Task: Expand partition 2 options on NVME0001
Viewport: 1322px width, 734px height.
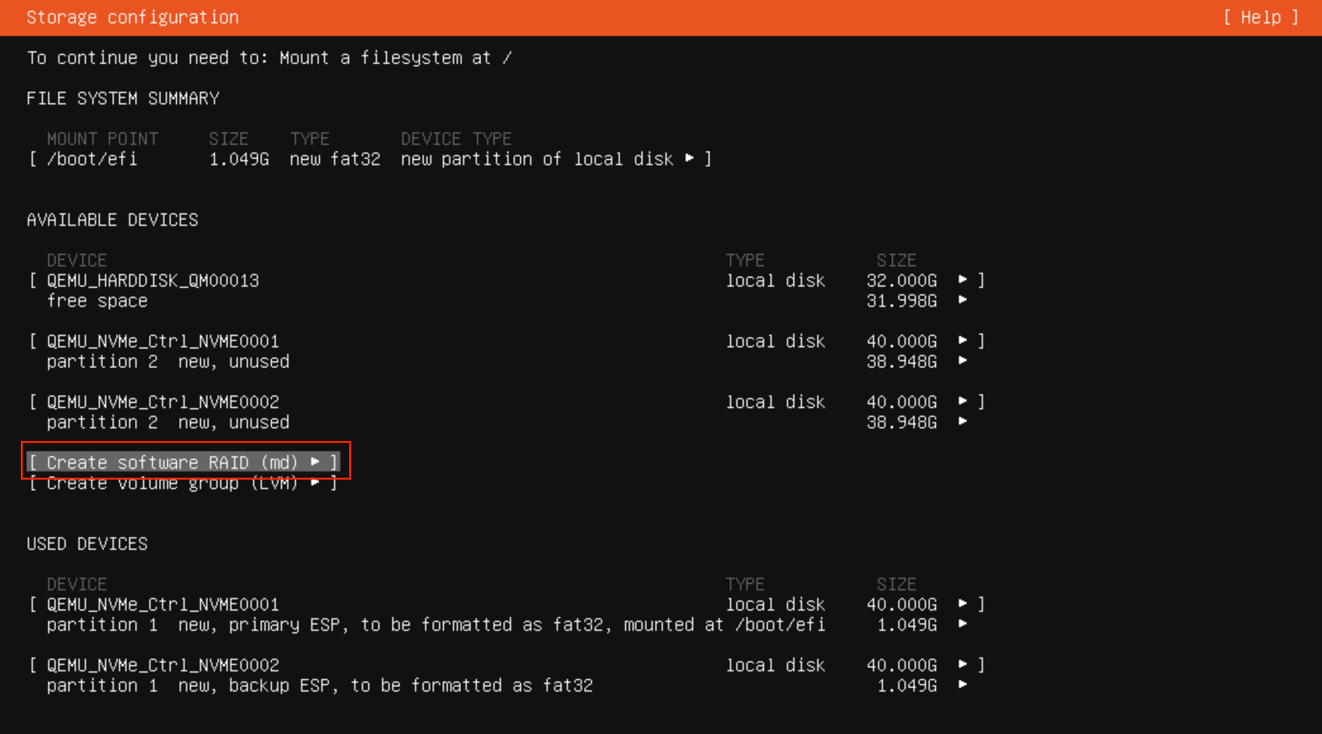Action: click(x=964, y=361)
